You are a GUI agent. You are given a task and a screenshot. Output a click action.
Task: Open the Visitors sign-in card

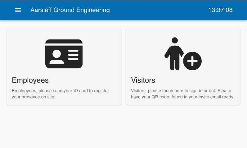point(183,66)
